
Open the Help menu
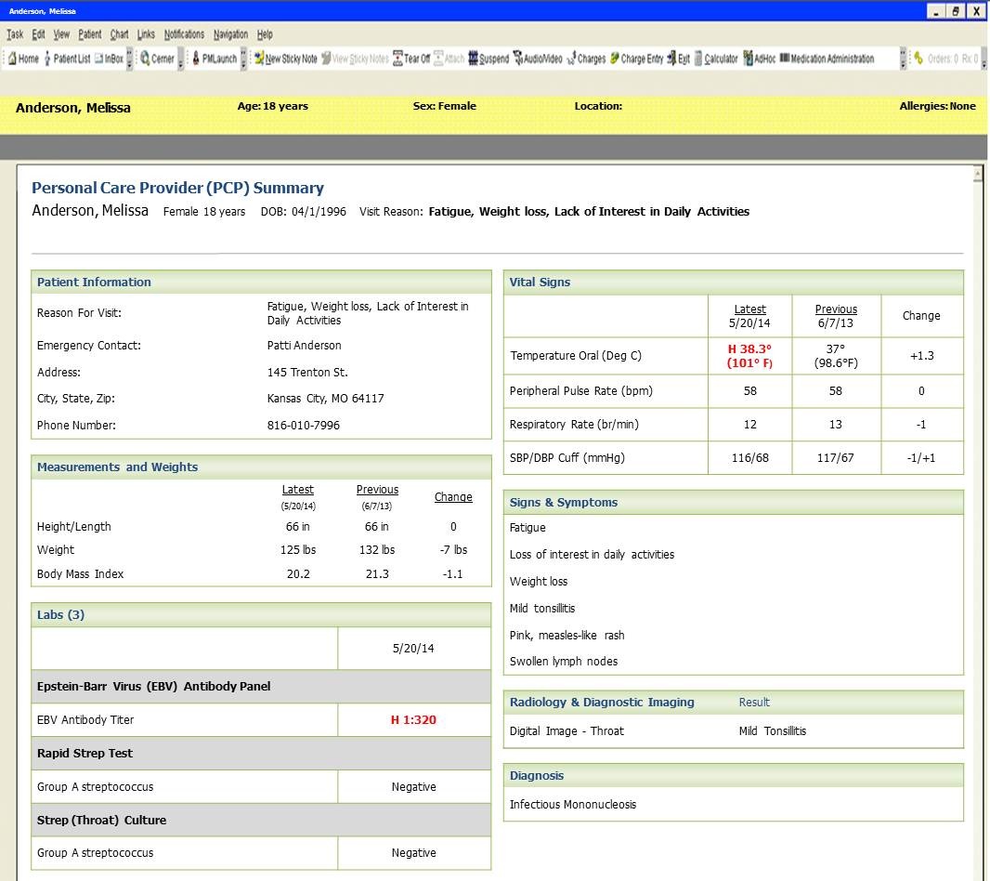click(265, 34)
